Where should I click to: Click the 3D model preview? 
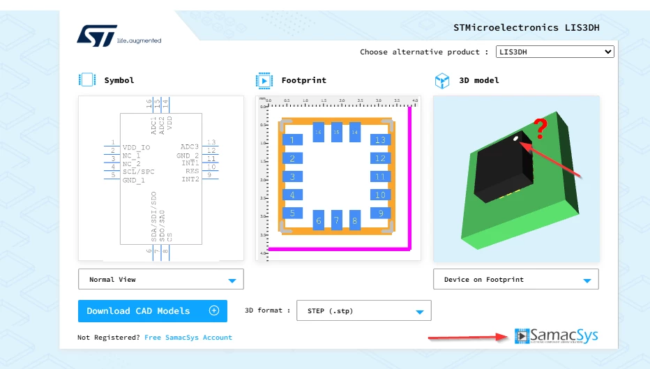[x=516, y=179]
